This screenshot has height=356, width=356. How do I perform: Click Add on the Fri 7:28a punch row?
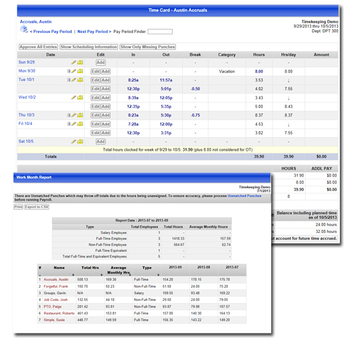(106, 124)
